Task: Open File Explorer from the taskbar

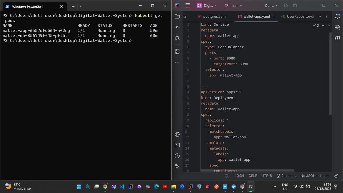Action: tap(174, 186)
